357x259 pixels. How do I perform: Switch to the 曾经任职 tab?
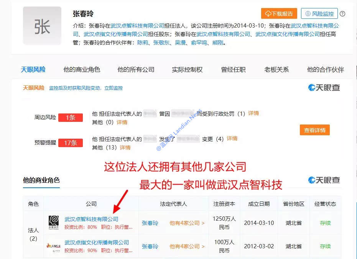pos(234,69)
